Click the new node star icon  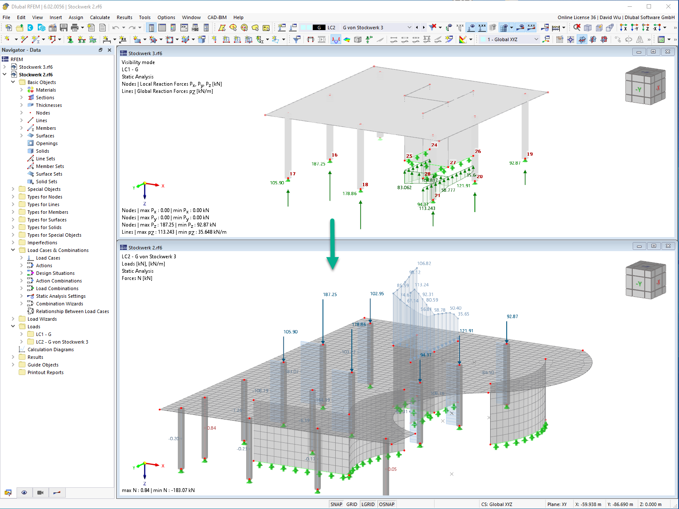(7, 39)
